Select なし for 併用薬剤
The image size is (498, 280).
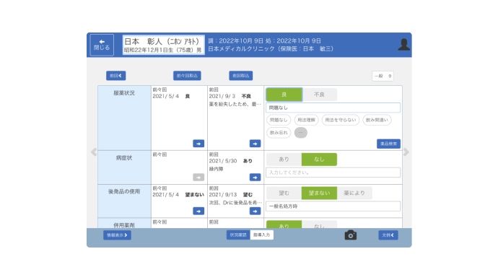coord(319,224)
